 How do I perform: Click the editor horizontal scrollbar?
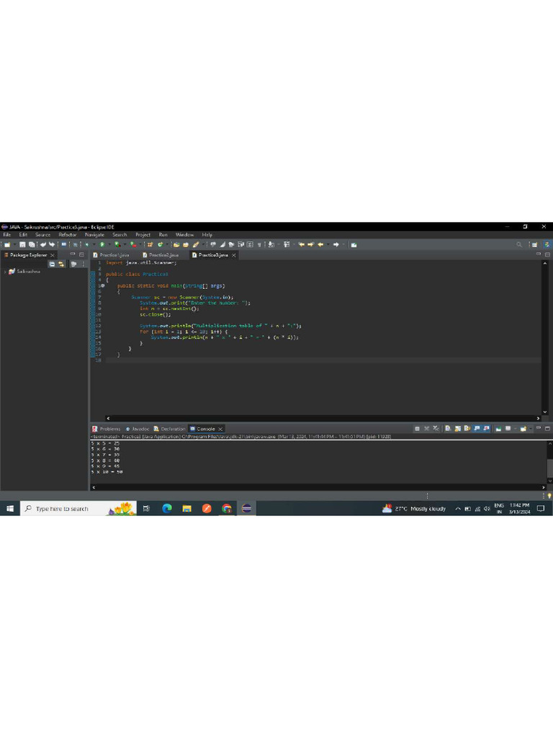click(x=323, y=418)
